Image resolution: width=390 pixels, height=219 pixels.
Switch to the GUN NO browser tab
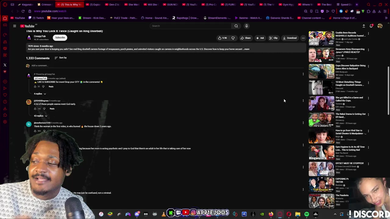[170, 5]
